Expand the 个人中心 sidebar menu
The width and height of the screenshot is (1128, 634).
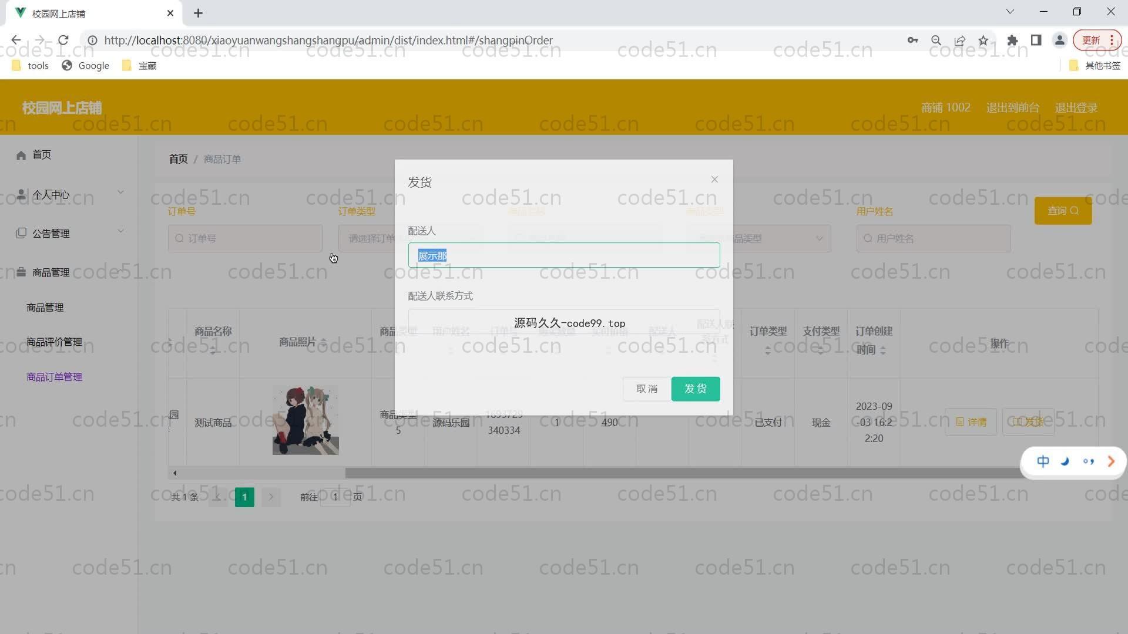pyautogui.click(x=69, y=194)
